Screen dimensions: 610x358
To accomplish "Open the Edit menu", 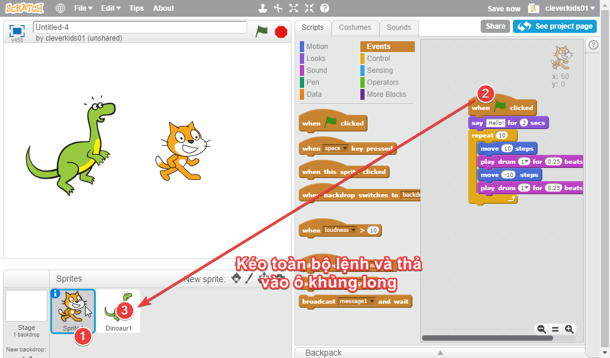I will (x=111, y=8).
